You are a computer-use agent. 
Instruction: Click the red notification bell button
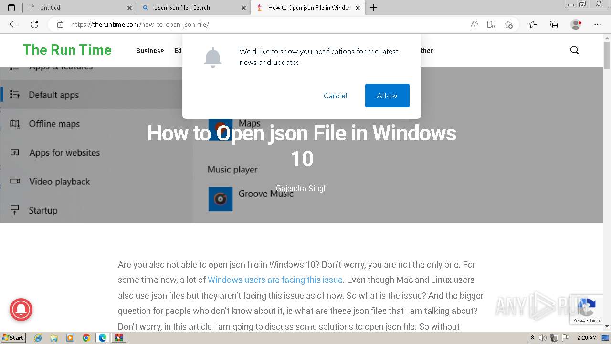[x=21, y=310]
